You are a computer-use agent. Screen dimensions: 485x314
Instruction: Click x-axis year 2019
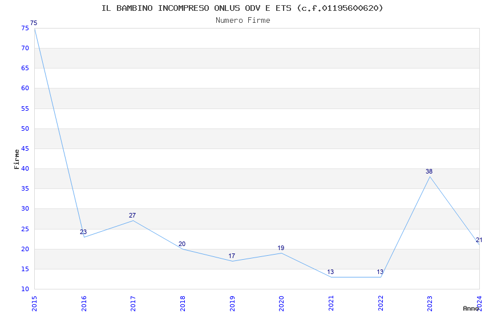232,303
